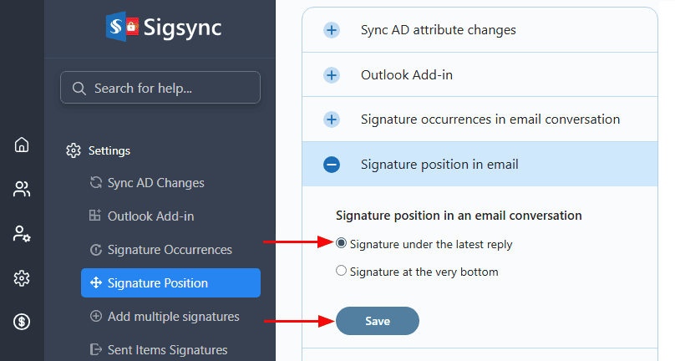
Task: Expand Signature occurrences in email conversation
Action: coord(332,119)
